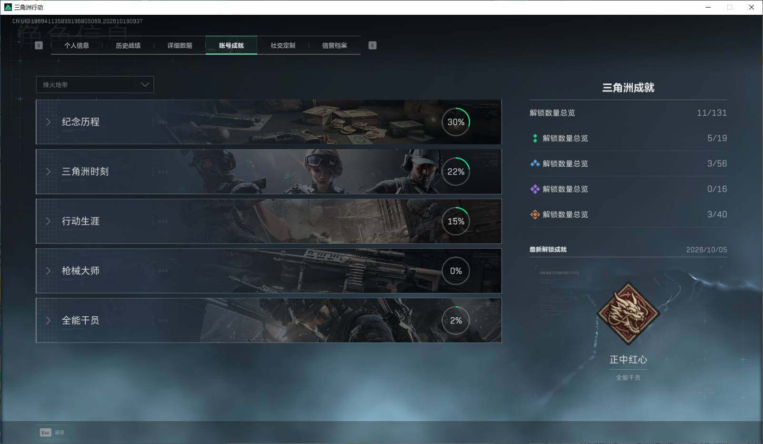The image size is (763, 444).
Task: Click the 2% progress ring for 全能干员
Action: pos(456,320)
